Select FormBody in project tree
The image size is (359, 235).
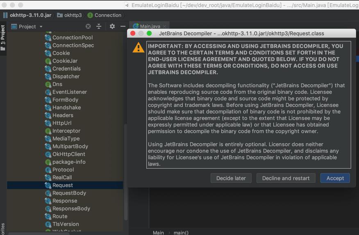65,100
